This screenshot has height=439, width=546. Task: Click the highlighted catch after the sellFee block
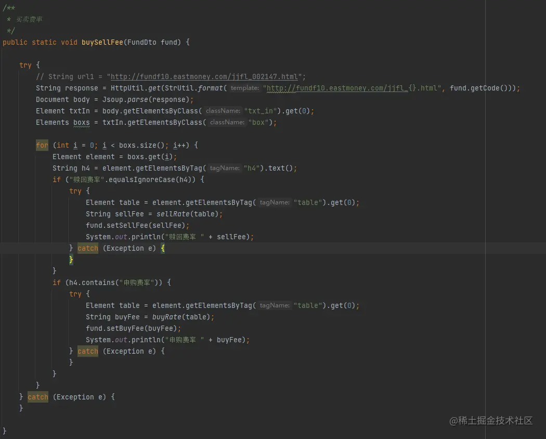[88, 249]
